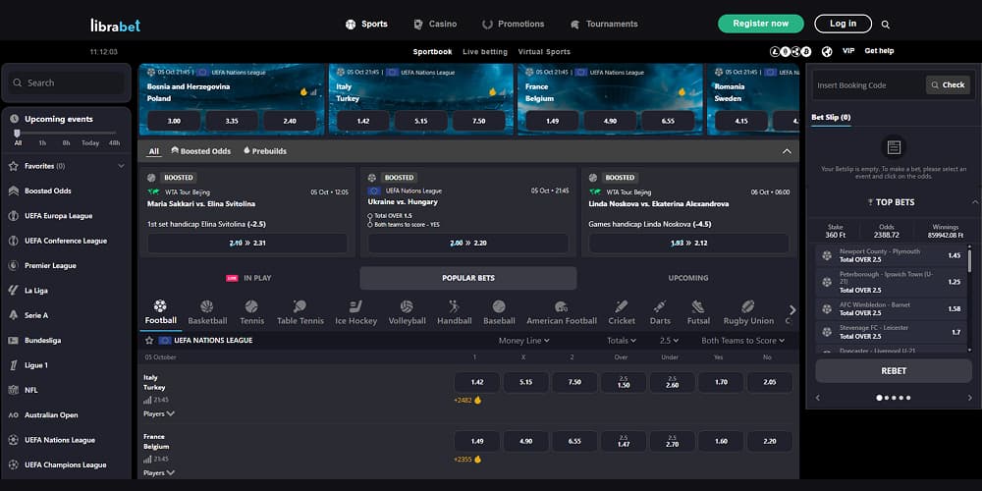This screenshot has width=982, height=491.
Task: Open the Money Line dropdown
Action: point(524,341)
